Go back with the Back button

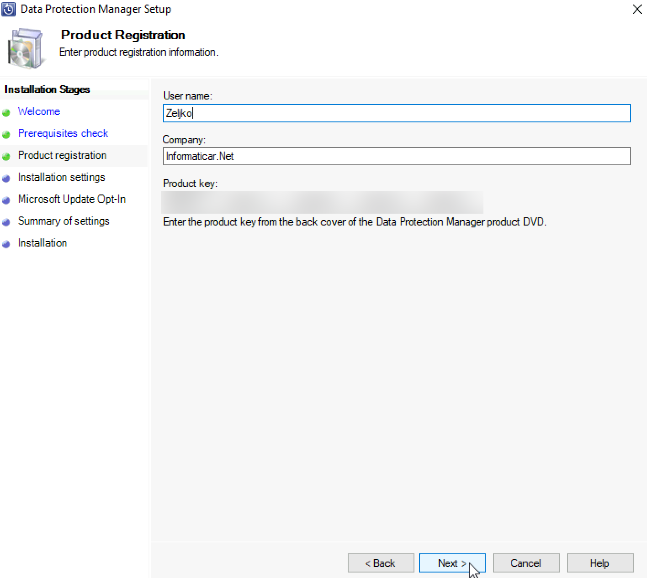tap(381, 563)
